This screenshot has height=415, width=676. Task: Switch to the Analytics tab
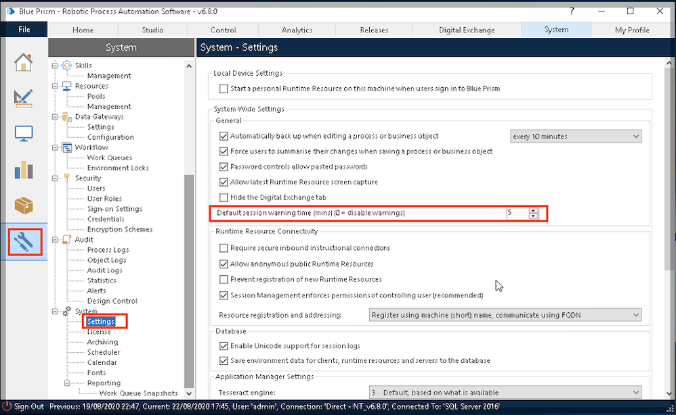297,30
